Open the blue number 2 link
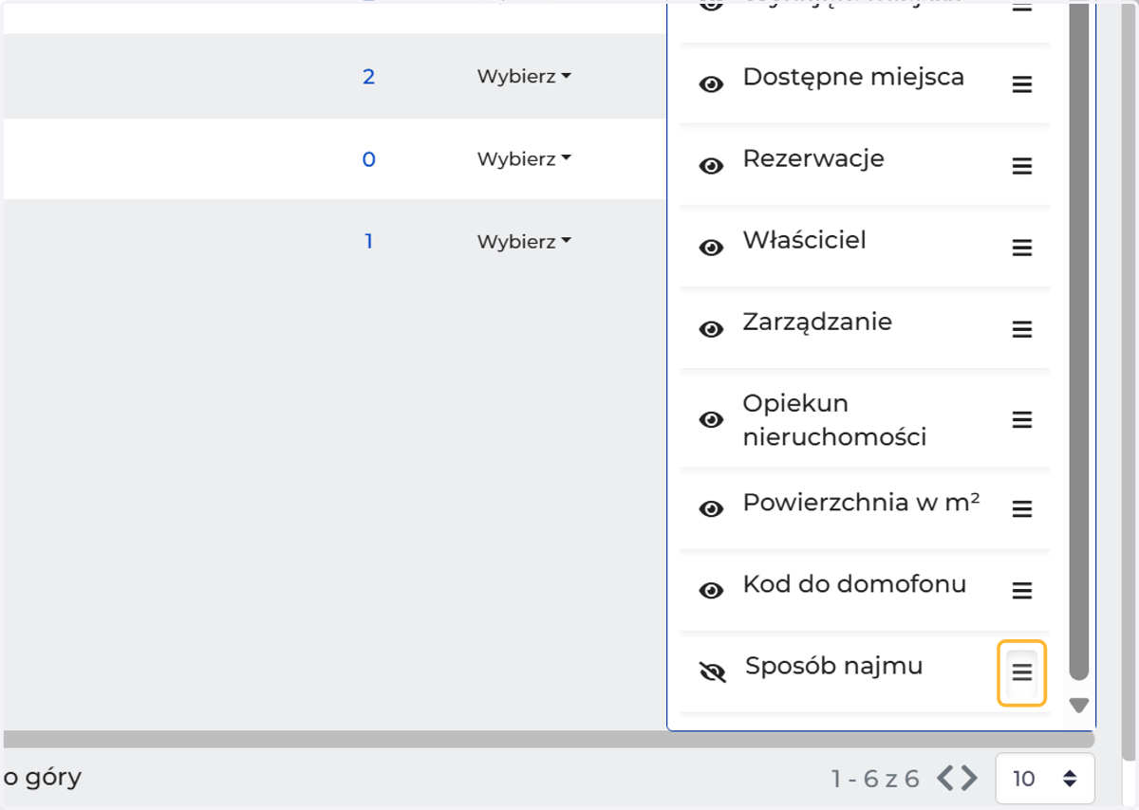The image size is (1139, 810). click(x=368, y=77)
